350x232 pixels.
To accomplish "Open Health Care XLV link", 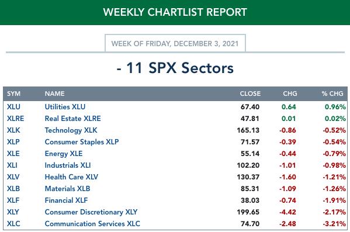I will (71, 177).
